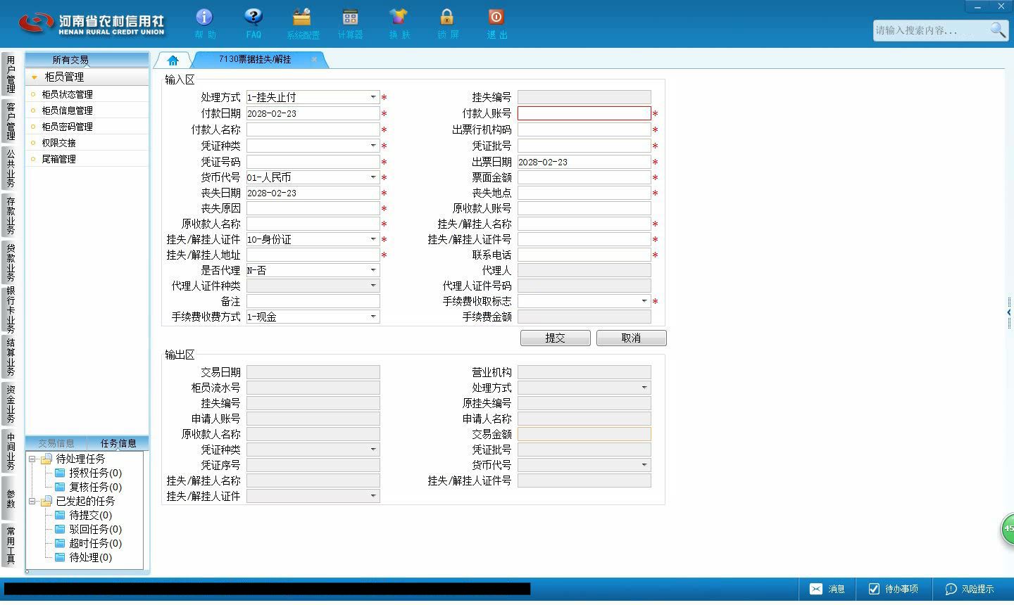Screen dimensions: 1014x605
Task: Click the 取消 cancel button
Action: tap(632, 338)
